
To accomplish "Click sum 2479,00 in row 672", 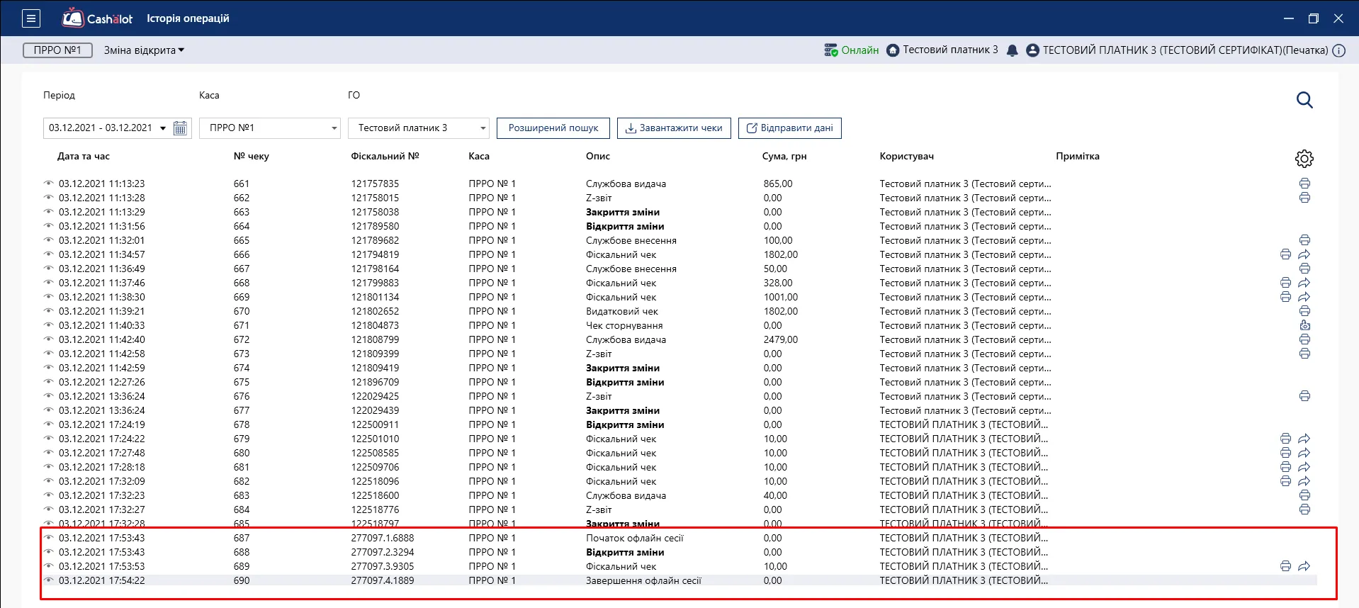I will pos(781,339).
